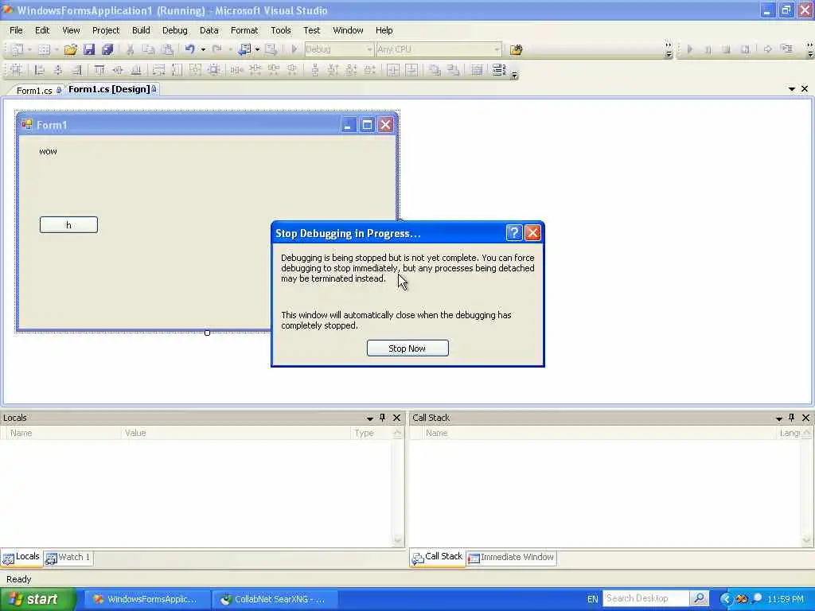Open the Debug menu

coord(174,30)
